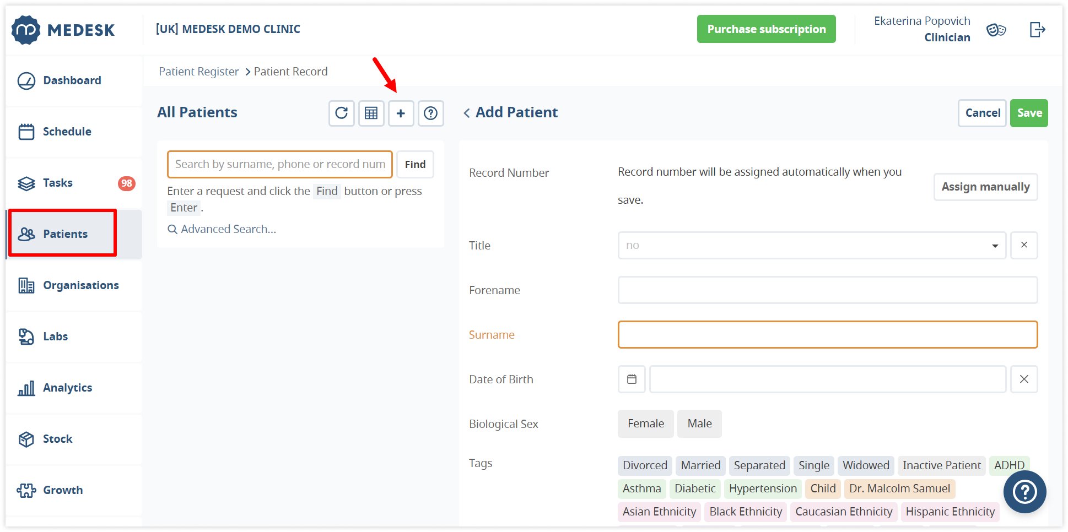The width and height of the screenshot is (1068, 532).
Task: Select Female as biological sex
Action: click(x=645, y=424)
